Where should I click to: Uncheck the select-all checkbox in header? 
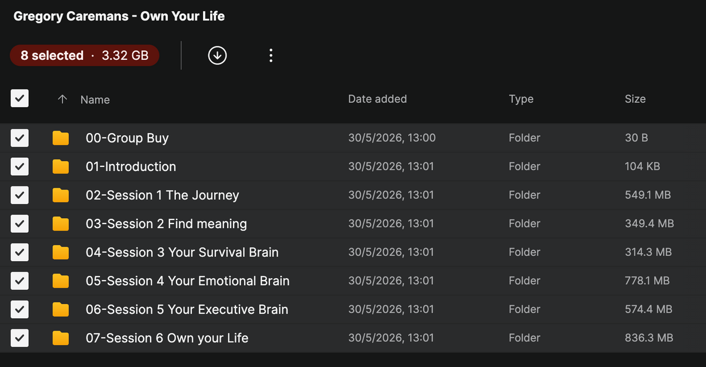click(20, 98)
